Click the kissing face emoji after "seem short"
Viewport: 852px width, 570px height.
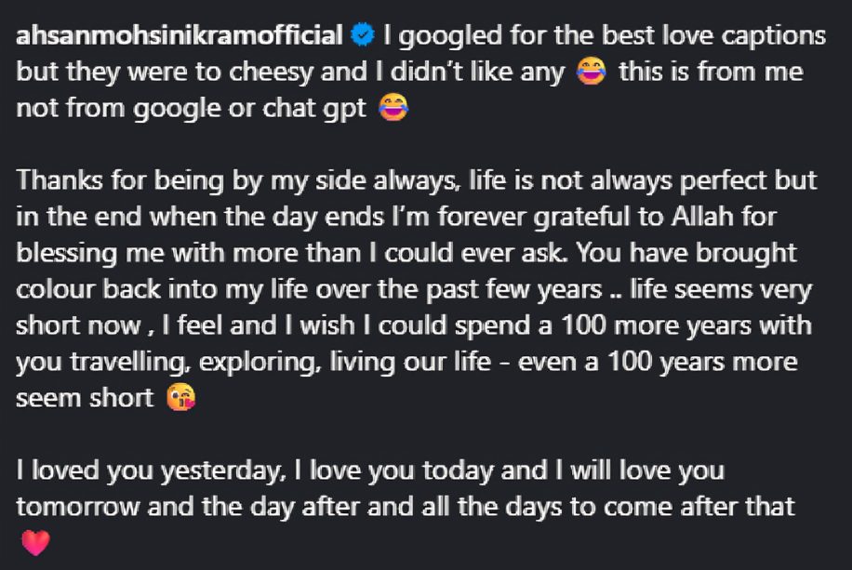coord(180,398)
